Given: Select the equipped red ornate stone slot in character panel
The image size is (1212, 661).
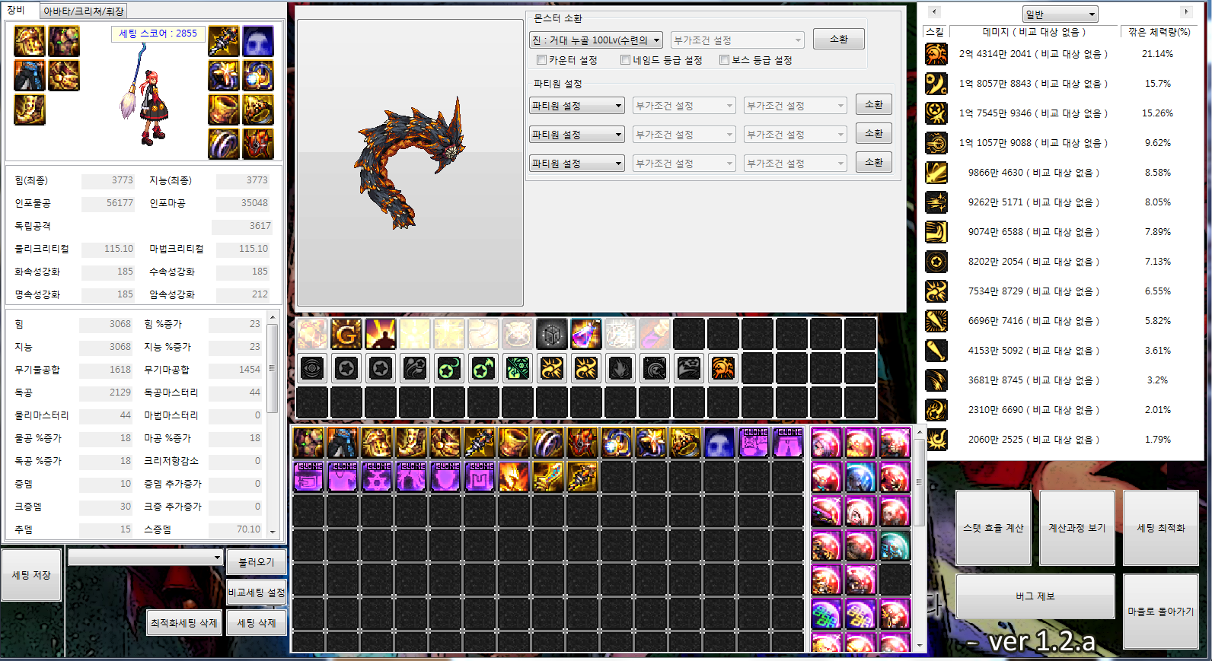Looking at the screenshot, I should click(x=258, y=144).
